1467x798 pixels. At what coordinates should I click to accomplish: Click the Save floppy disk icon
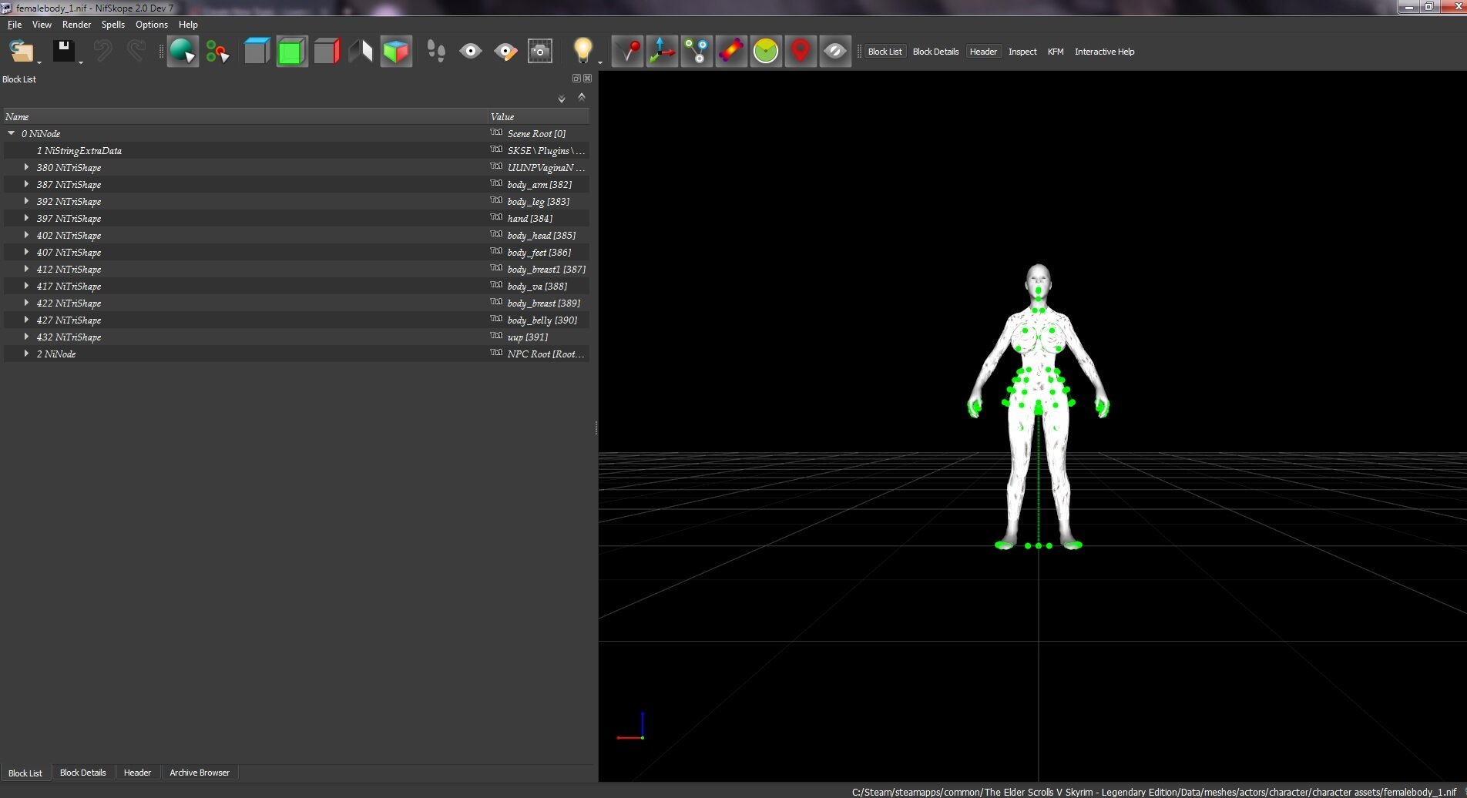(63, 52)
